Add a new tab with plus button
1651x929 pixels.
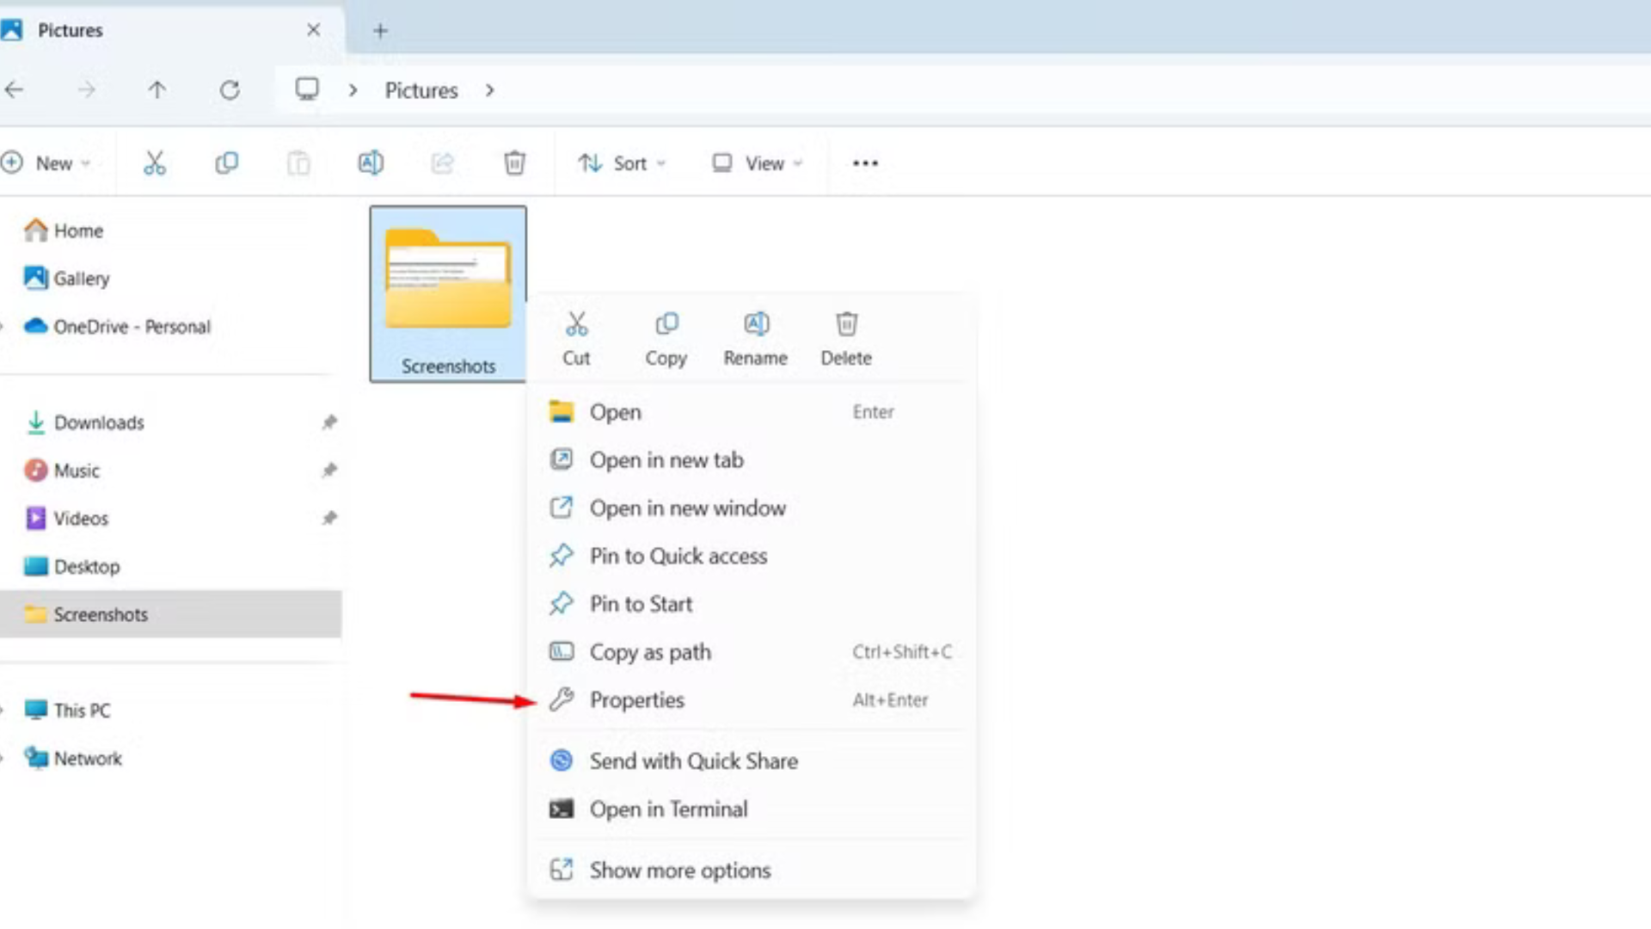pos(380,31)
